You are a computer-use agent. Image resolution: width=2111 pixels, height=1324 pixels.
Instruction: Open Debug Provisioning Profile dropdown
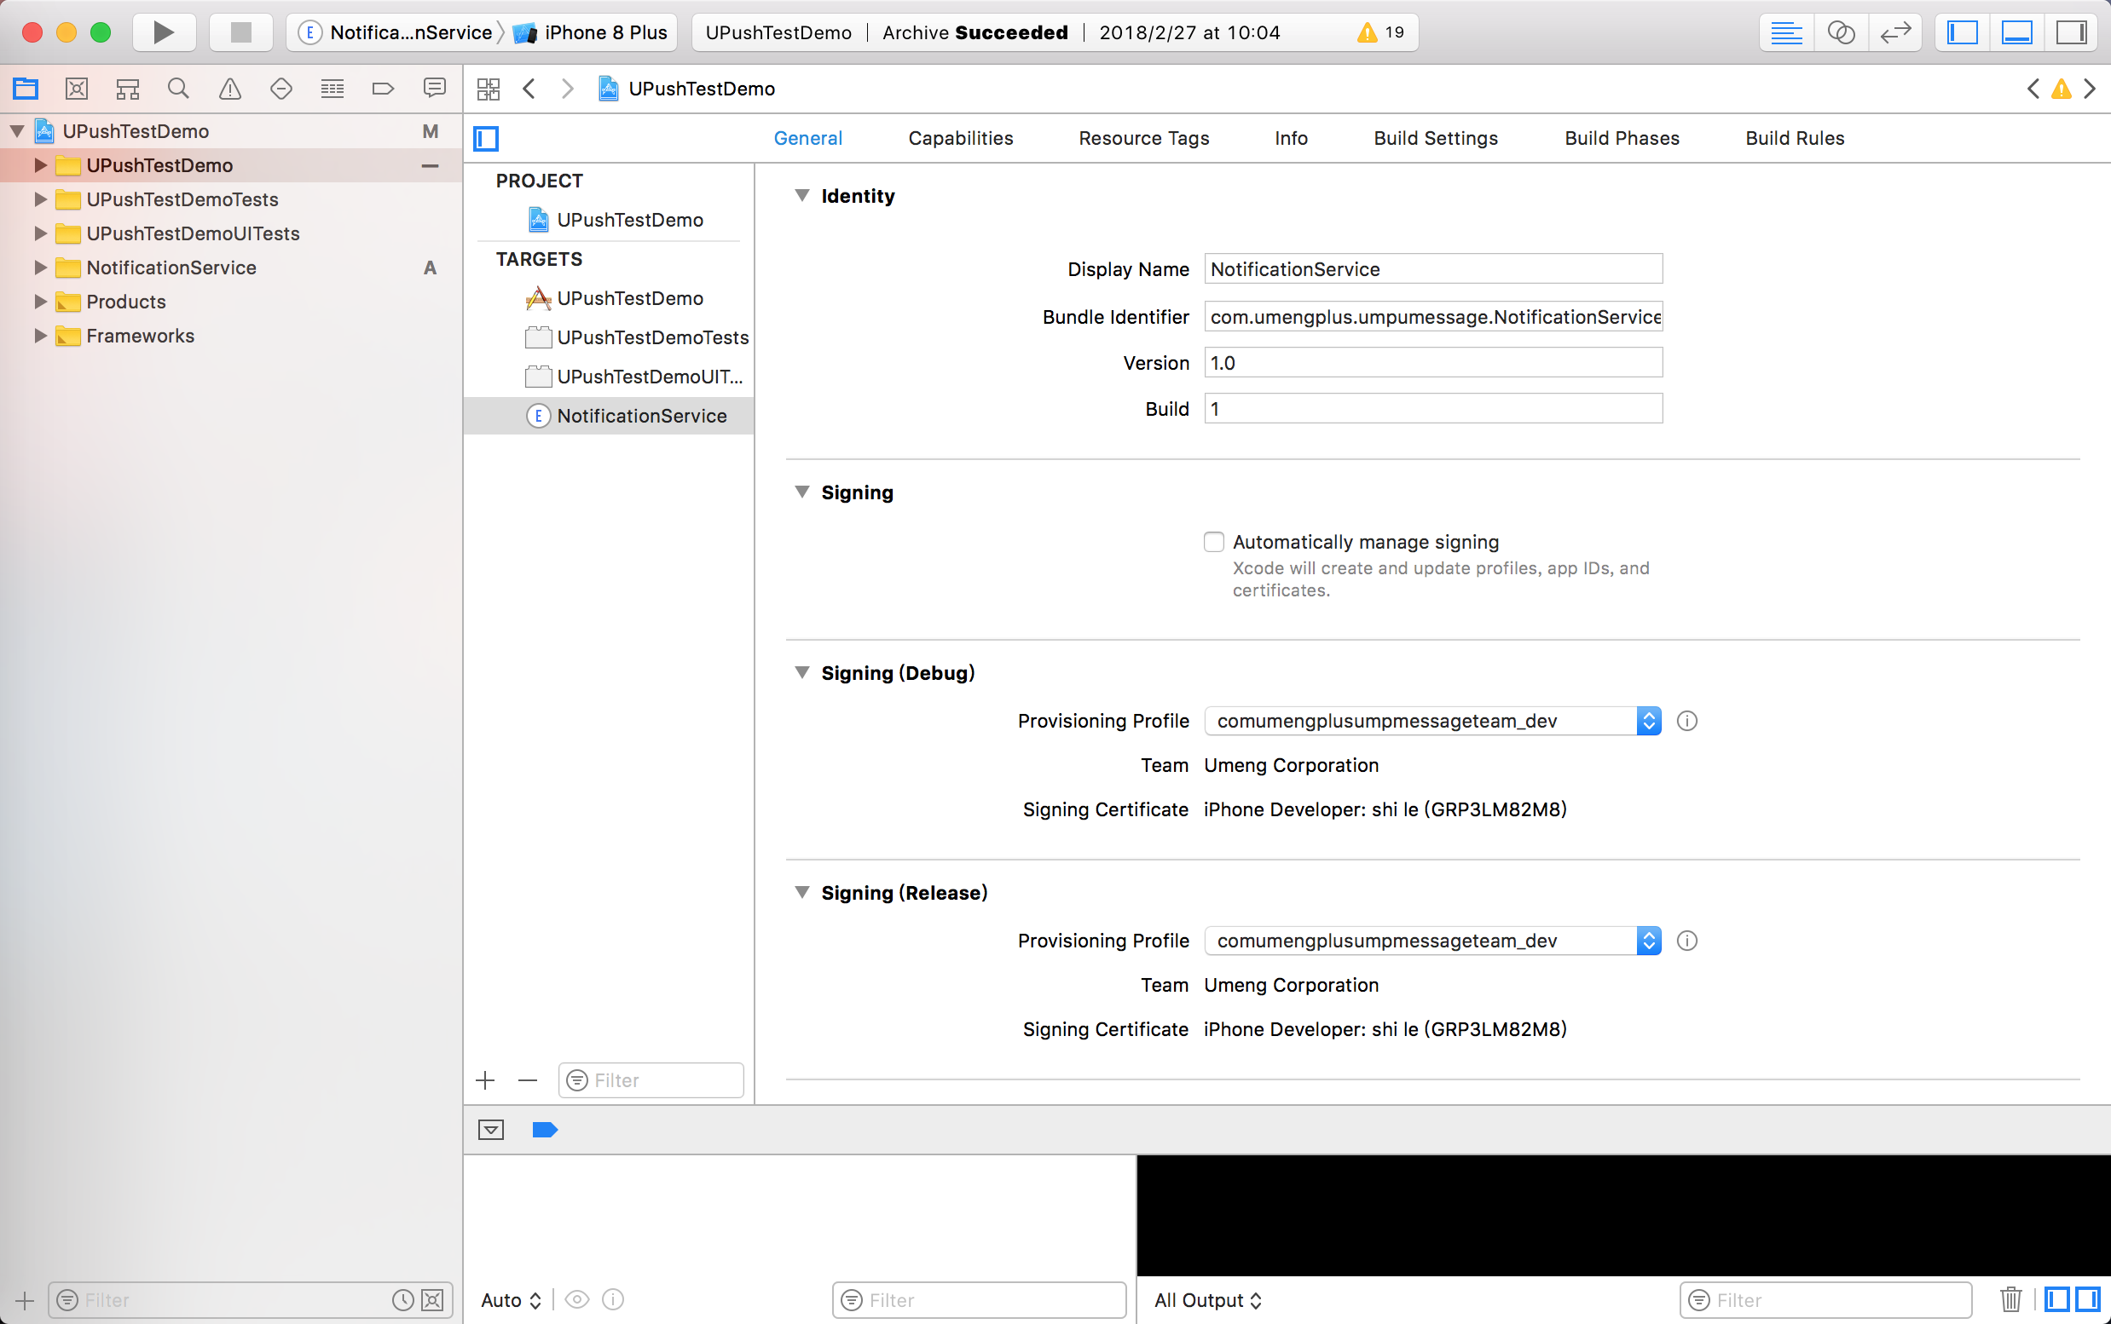(x=1432, y=721)
